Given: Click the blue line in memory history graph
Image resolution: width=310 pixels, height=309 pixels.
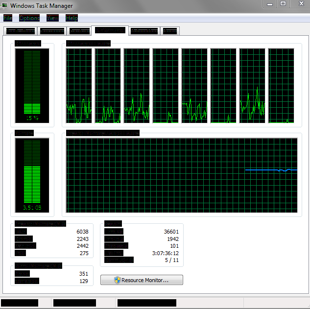Looking at the screenshot, I should 271,170.
